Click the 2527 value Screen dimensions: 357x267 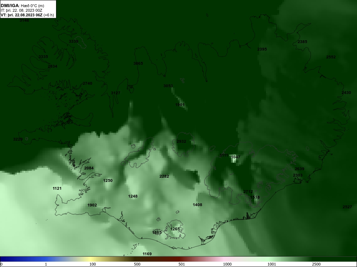347,207
